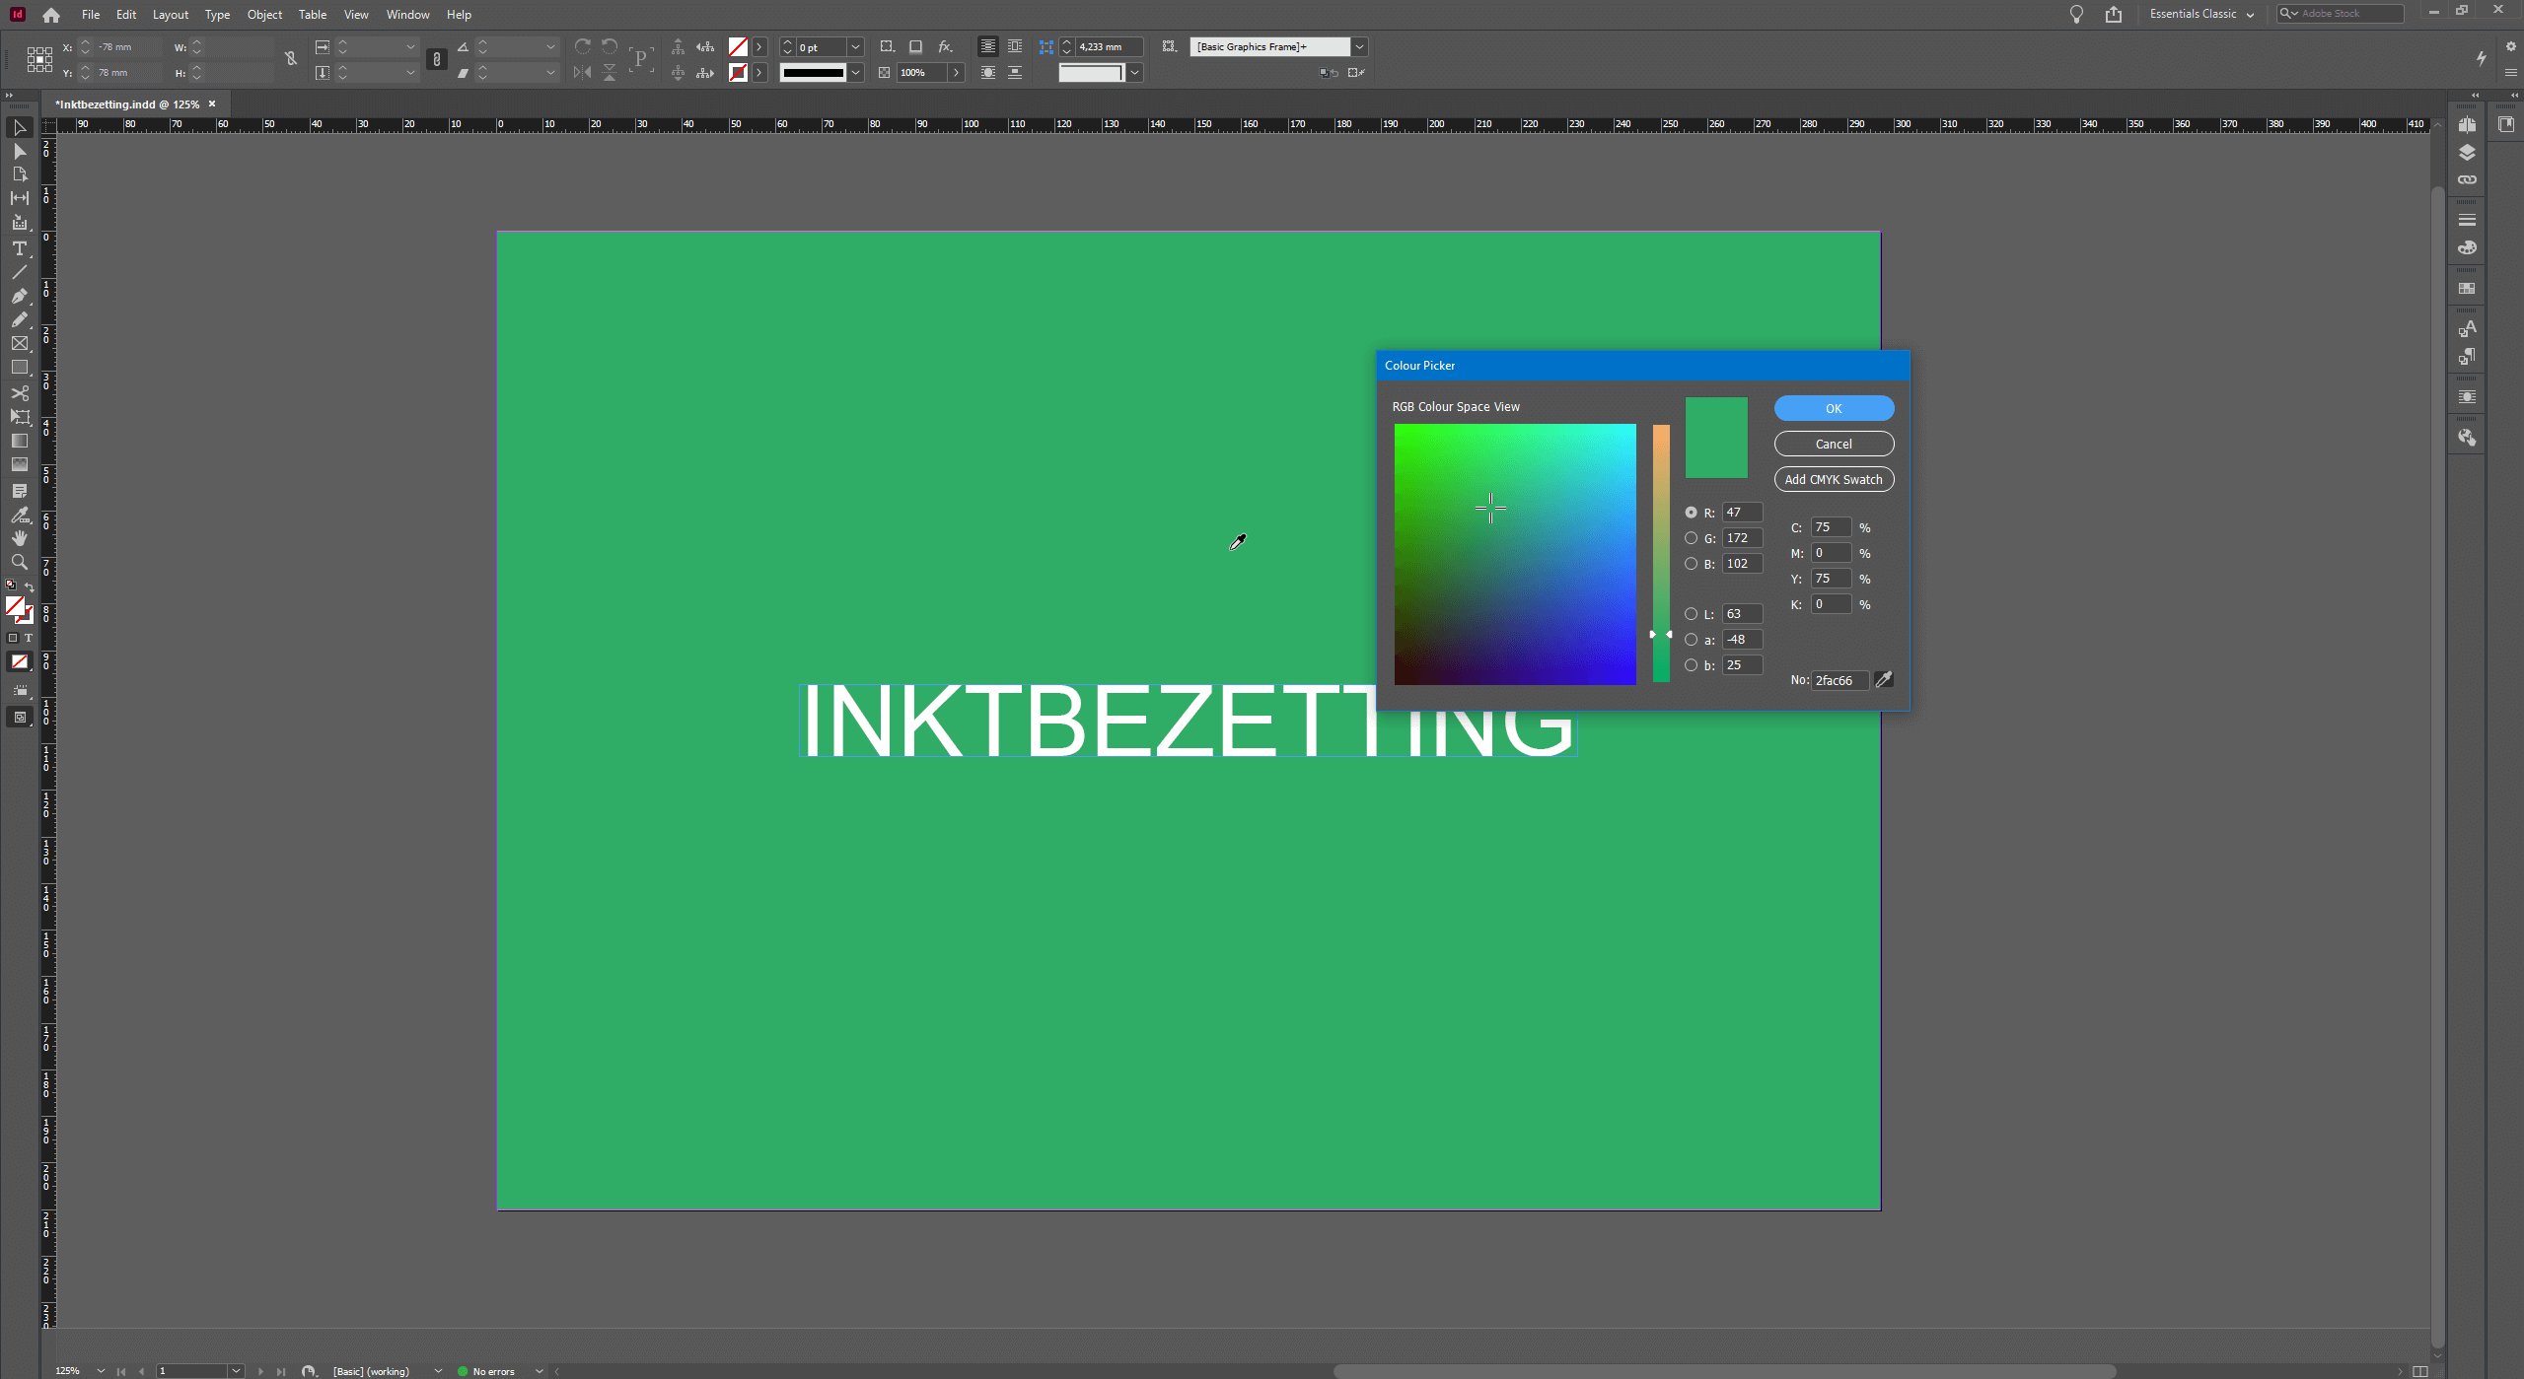Click the Home icon in menu bar
2524x1379 pixels.
coord(51,15)
